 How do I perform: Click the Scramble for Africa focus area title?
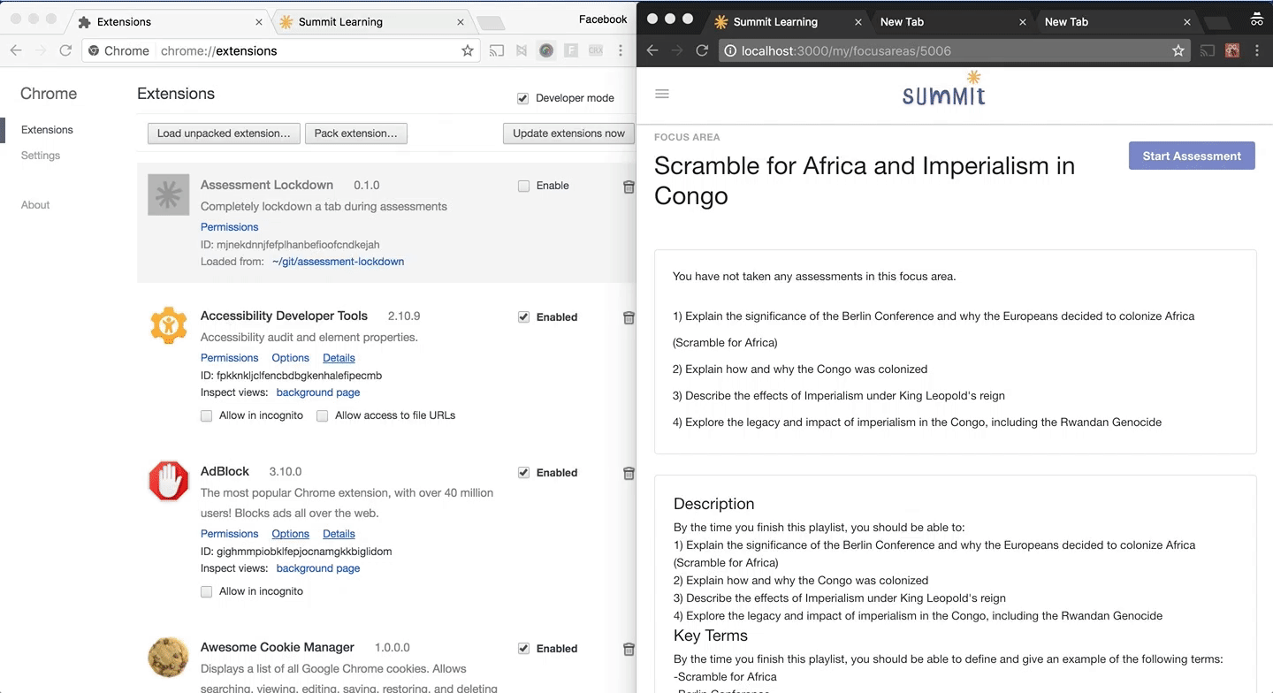pyautogui.click(x=865, y=180)
